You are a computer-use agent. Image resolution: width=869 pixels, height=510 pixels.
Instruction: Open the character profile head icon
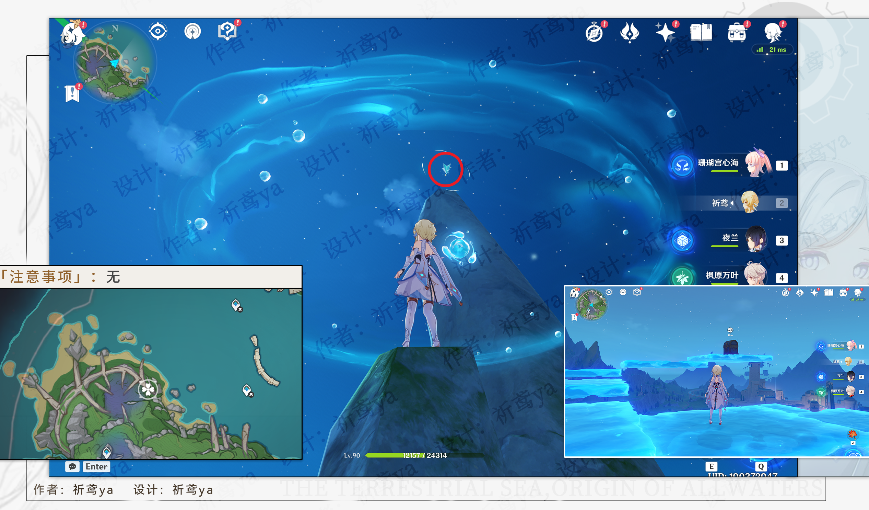pyautogui.click(x=773, y=33)
